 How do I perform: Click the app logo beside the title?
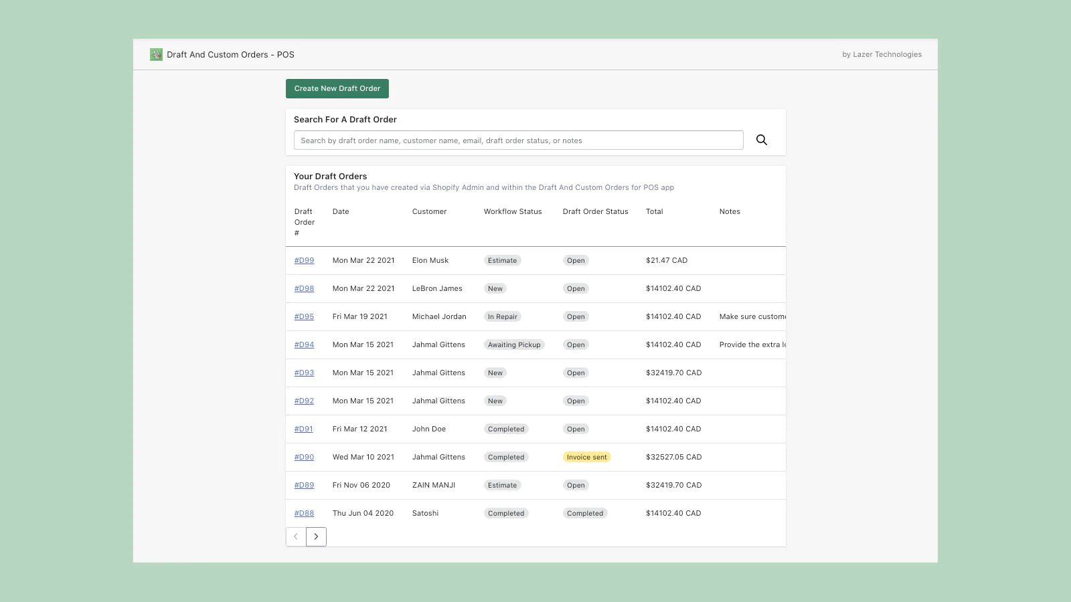click(156, 55)
